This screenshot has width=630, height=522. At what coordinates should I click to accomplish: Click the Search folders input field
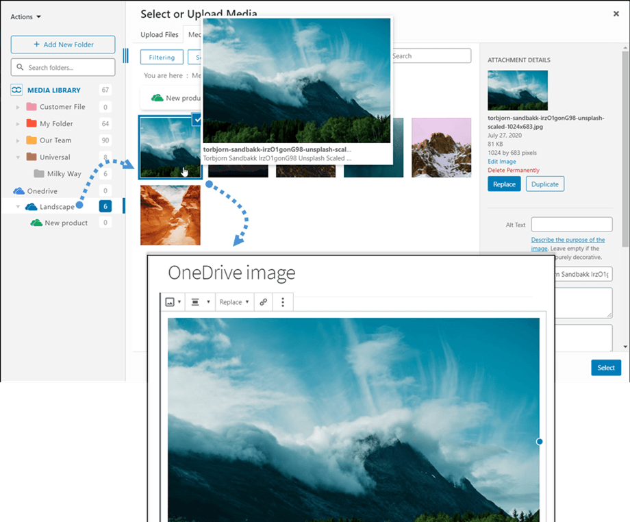[63, 67]
